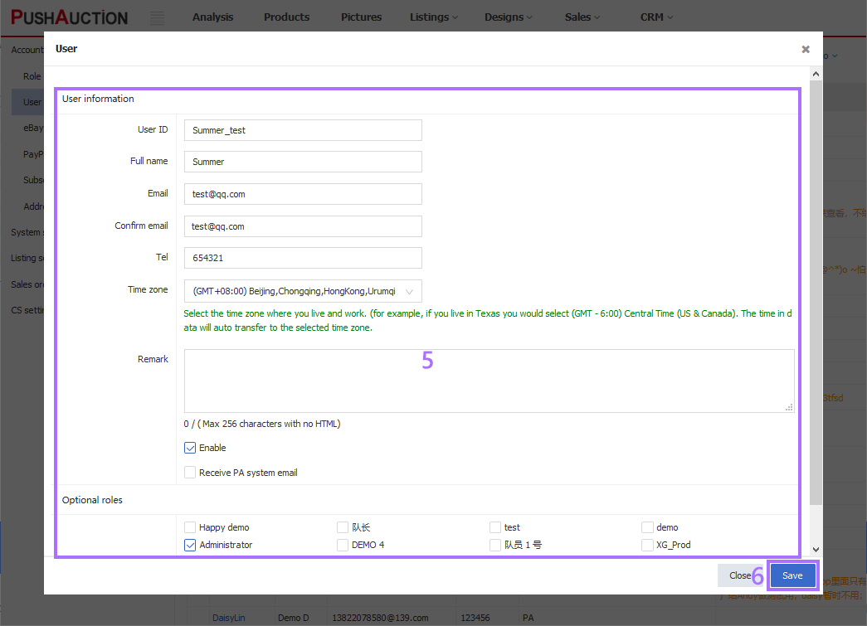Check the XG_Prod role checkbox

pyautogui.click(x=647, y=545)
